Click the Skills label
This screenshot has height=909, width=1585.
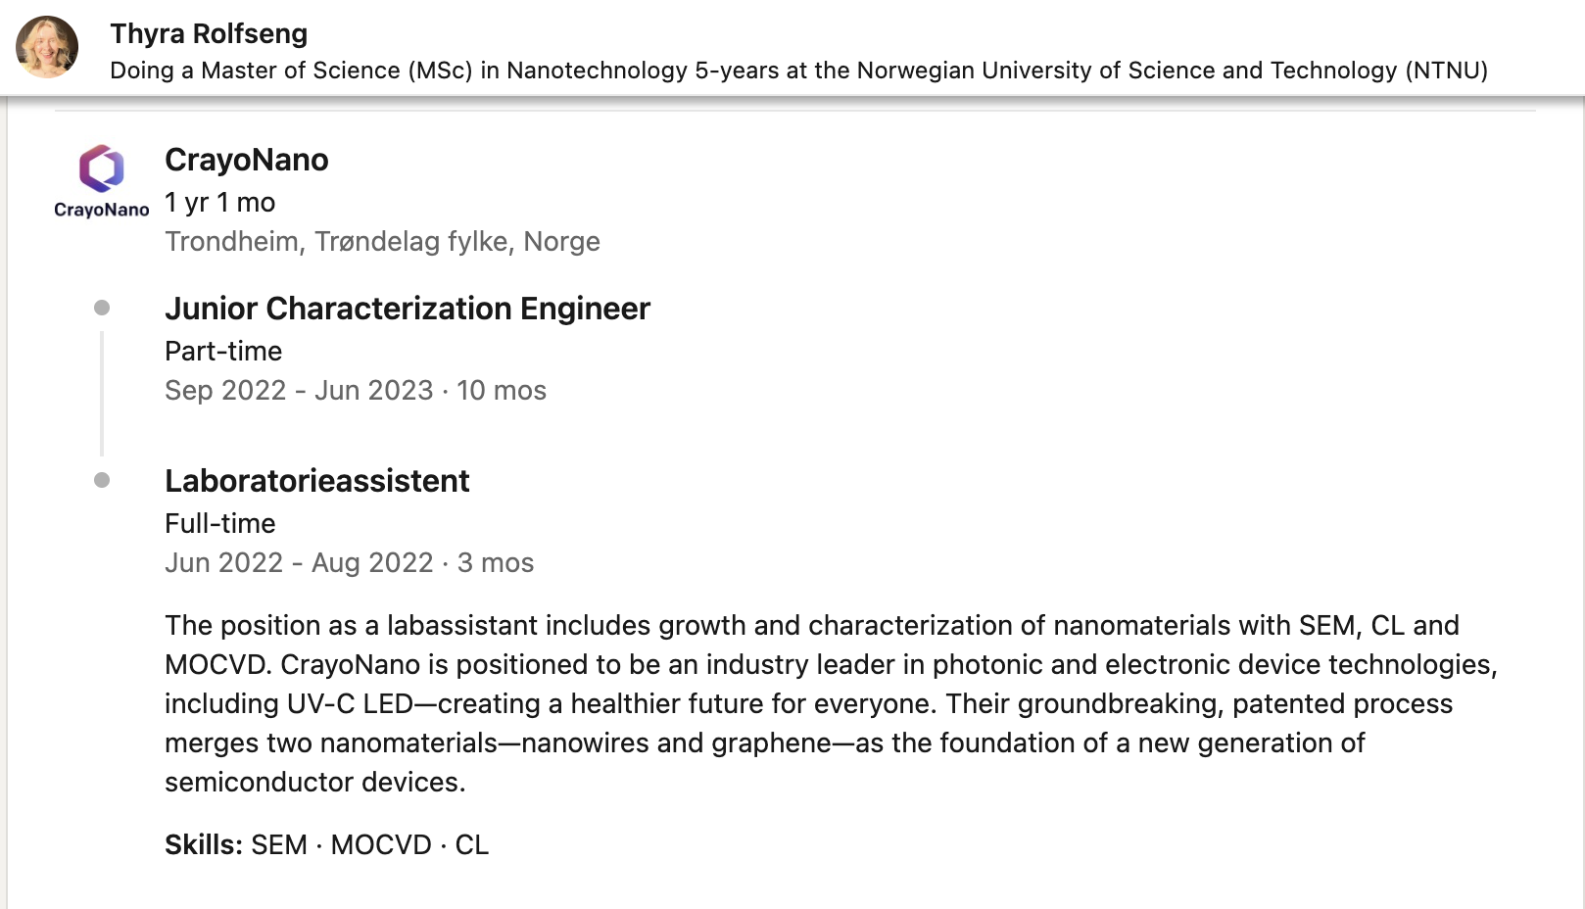coord(204,844)
